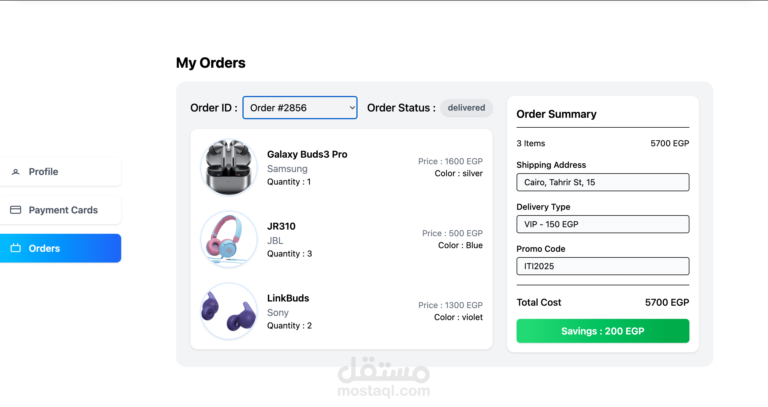768x407 pixels.
Task: Click the Promo Code field
Action: [603, 266]
